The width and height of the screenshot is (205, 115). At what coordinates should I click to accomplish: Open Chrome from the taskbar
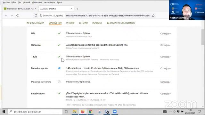[90, 111]
